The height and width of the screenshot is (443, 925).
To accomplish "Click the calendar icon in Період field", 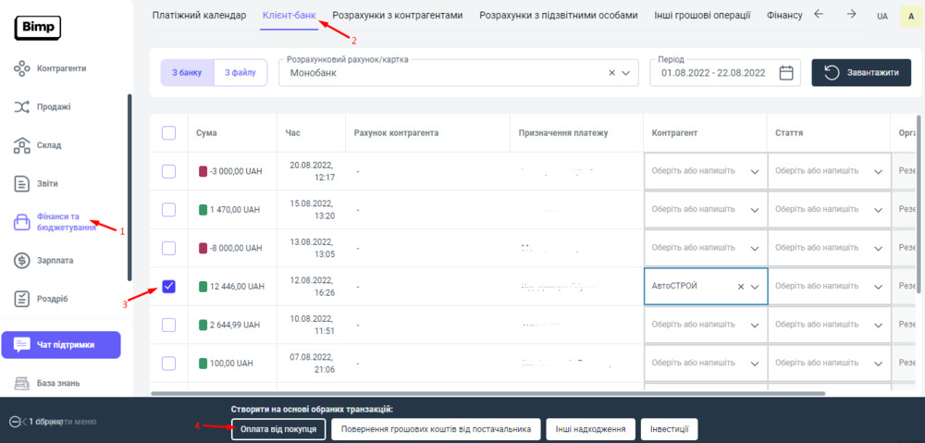I will point(786,73).
